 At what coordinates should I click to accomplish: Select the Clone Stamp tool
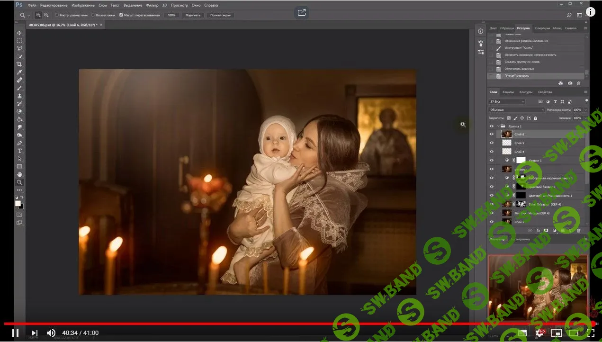pos(19,96)
